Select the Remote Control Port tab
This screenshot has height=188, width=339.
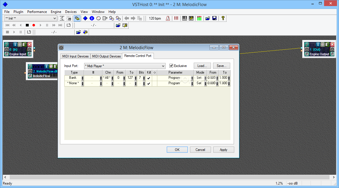(138, 56)
